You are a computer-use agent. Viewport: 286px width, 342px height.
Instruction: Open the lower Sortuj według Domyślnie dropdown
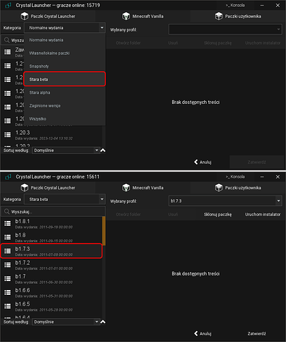pos(66,322)
